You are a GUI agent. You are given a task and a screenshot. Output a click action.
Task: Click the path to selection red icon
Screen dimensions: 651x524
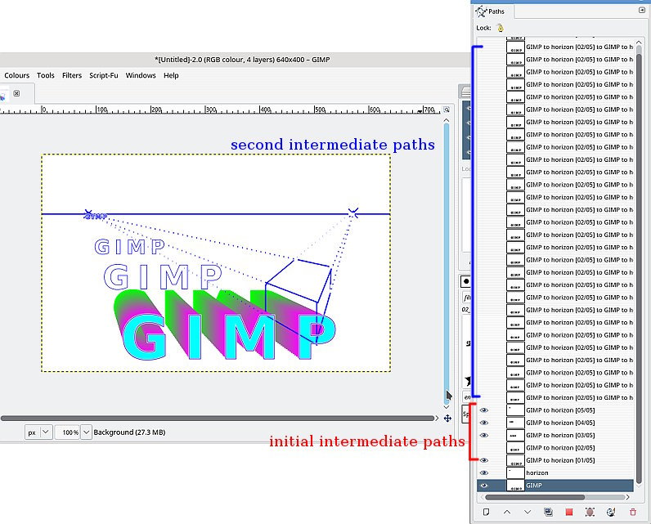click(569, 512)
